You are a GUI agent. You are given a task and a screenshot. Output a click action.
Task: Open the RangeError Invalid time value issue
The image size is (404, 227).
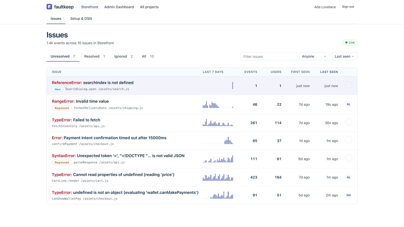[80, 101]
